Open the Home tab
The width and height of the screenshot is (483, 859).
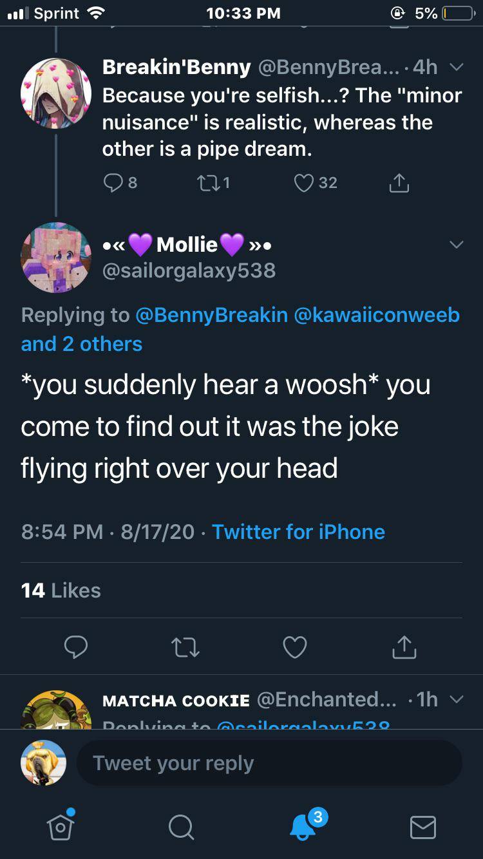click(x=61, y=826)
